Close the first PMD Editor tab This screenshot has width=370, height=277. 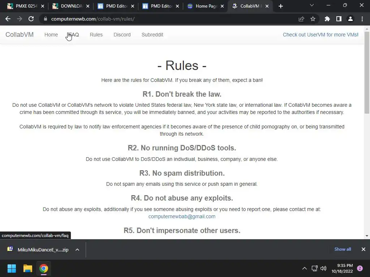(133, 6)
